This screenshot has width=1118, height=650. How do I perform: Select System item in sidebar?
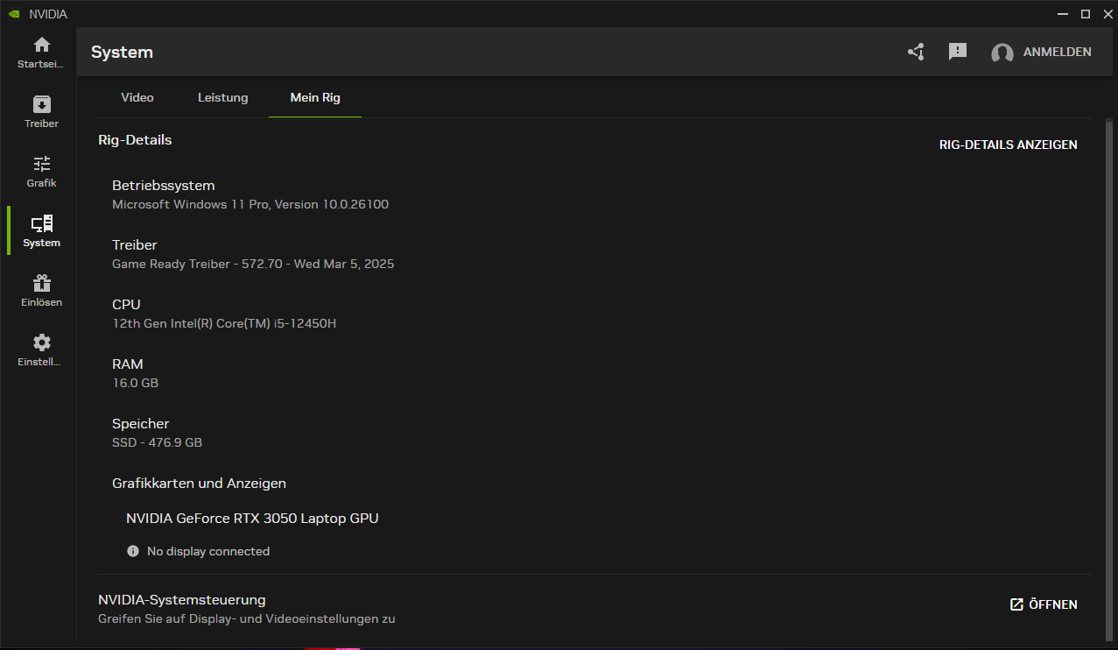coord(41,231)
